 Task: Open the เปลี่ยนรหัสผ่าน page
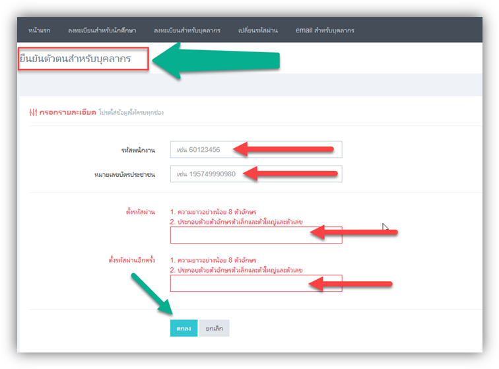click(258, 30)
